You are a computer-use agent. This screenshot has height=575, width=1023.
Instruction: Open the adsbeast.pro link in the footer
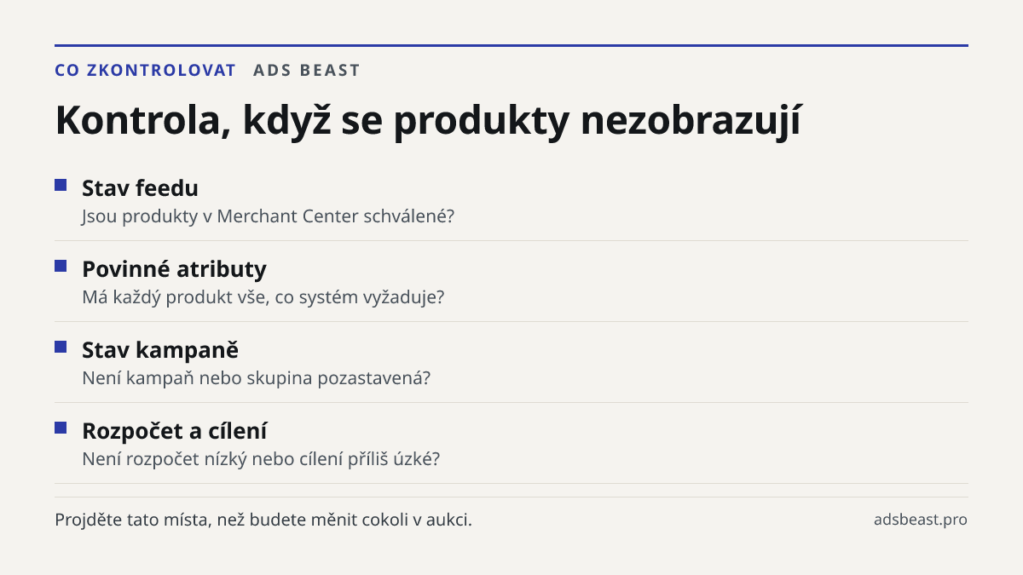tap(921, 519)
